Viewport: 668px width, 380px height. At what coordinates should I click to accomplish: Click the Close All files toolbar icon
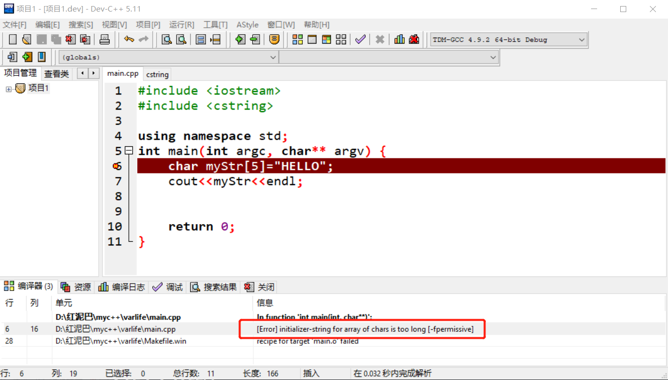pyautogui.click(x=85, y=39)
